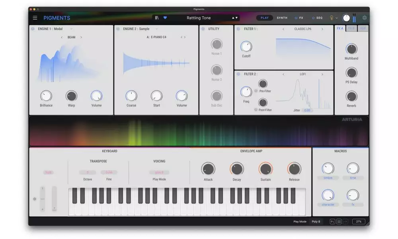398x239 pixels.
Task: Open the preset library browser icon
Action: click(x=157, y=18)
